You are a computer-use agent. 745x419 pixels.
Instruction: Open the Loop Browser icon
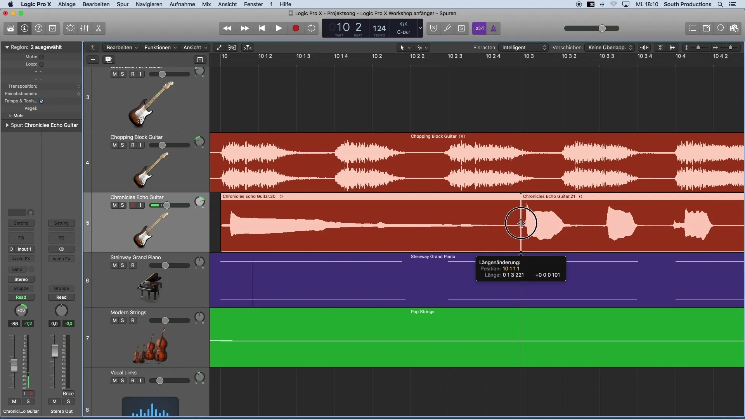click(720, 28)
